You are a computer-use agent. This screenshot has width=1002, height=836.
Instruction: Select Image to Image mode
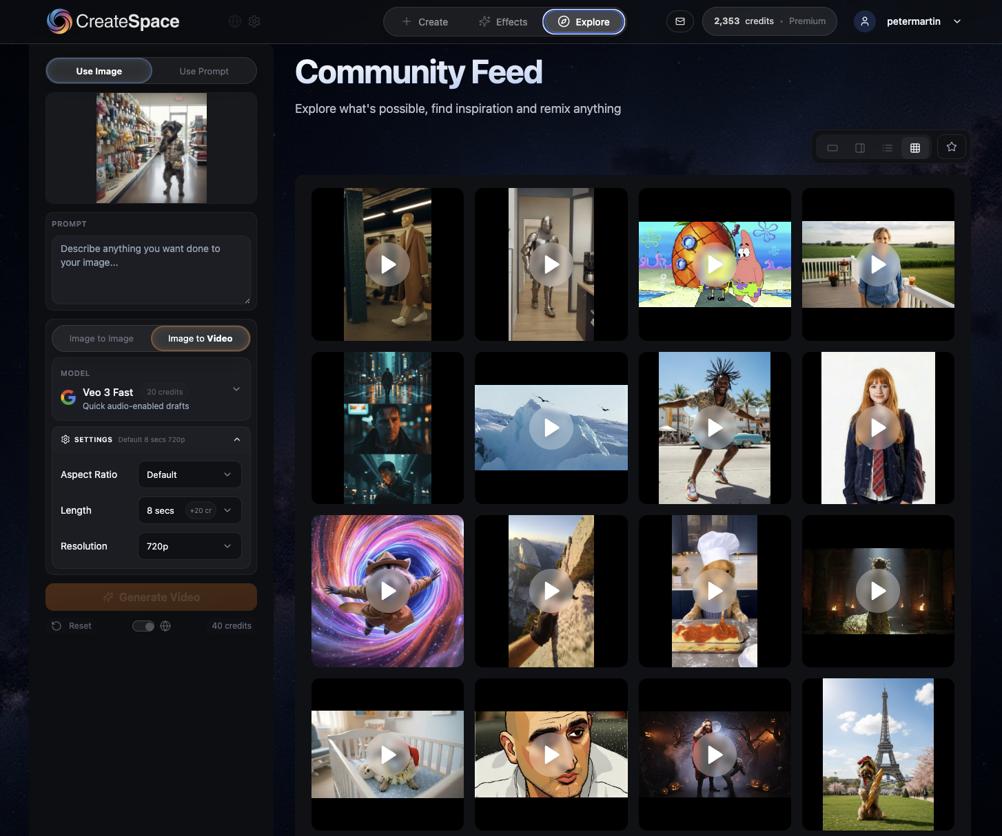click(x=101, y=338)
